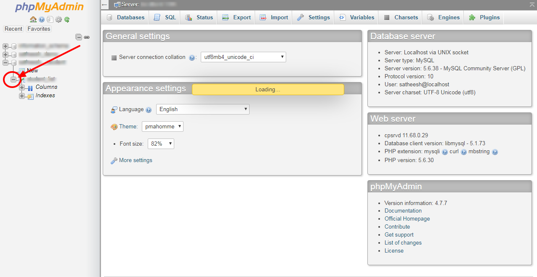Select the Columns tree item label

[x=46, y=87]
